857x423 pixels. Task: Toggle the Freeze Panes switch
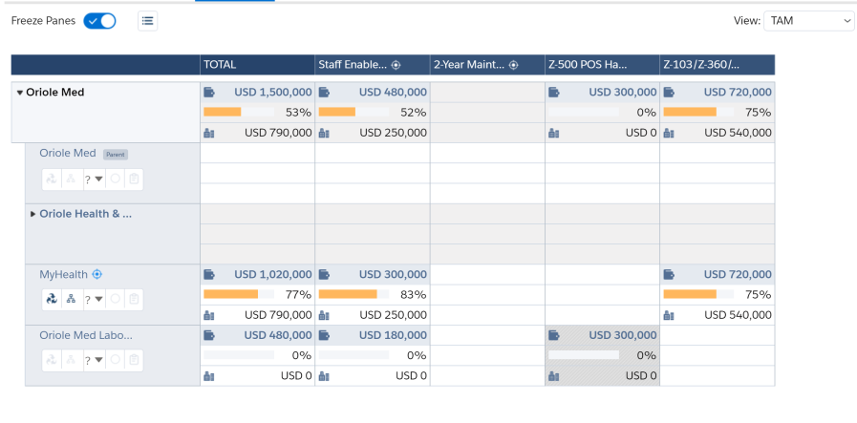(99, 21)
